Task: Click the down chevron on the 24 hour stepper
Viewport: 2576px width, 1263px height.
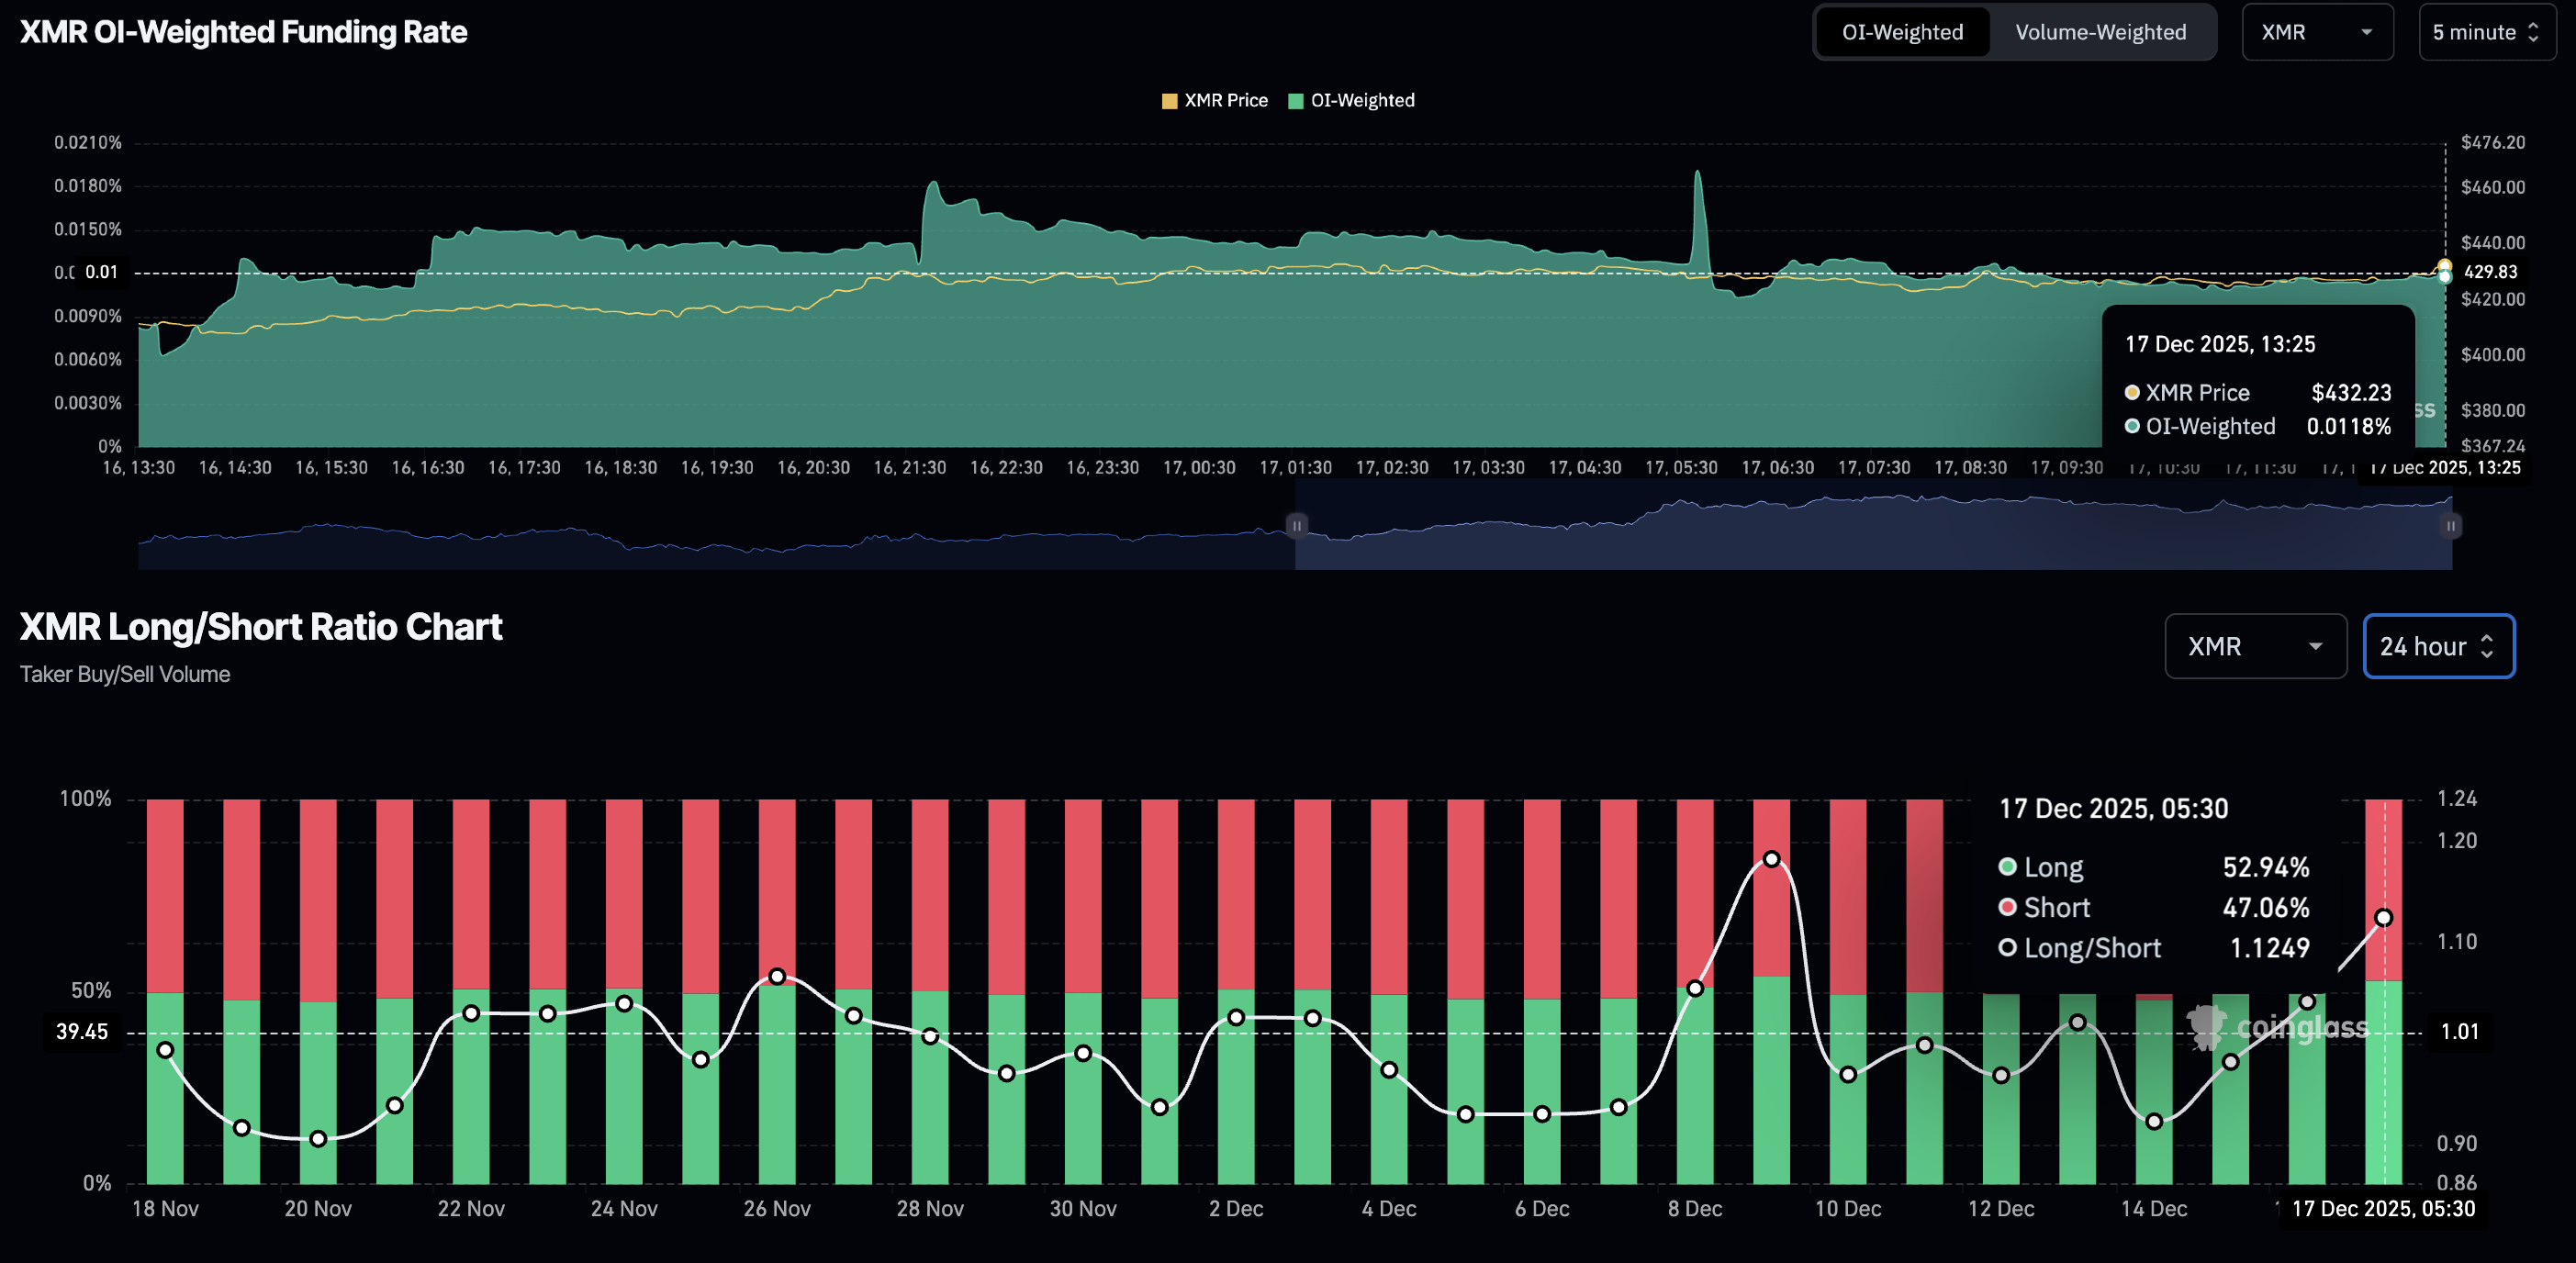Action: coord(2489,655)
